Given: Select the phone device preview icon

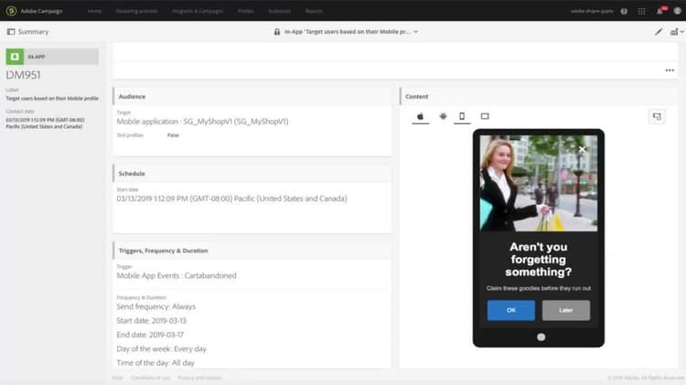Looking at the screenshot, I should 462,116.
